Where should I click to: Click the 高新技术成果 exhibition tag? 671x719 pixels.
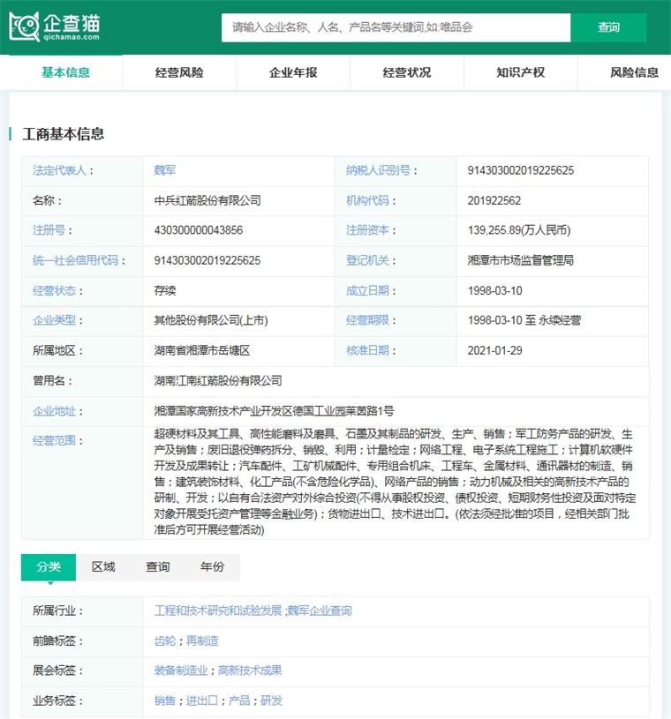tap(250, 670)
